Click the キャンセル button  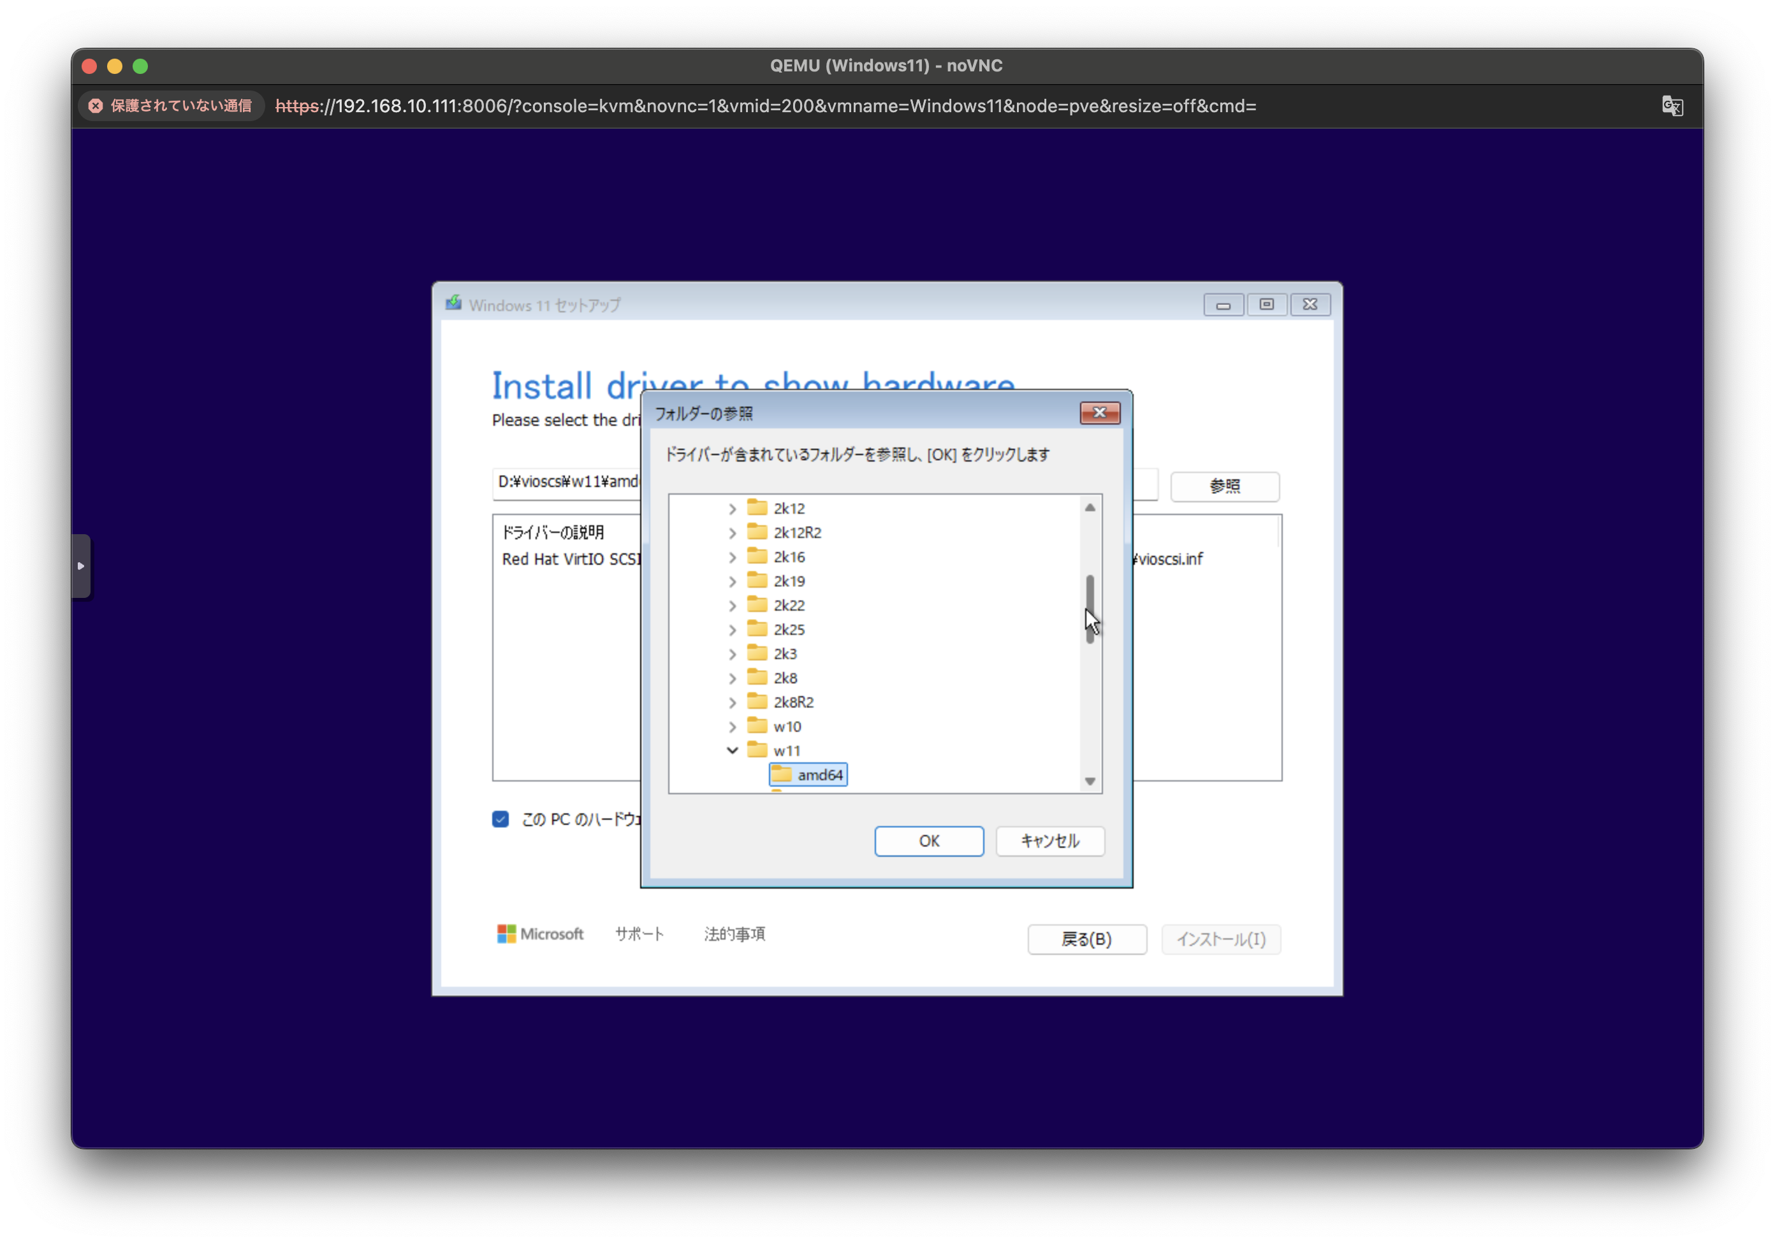tap(1049, 841)
